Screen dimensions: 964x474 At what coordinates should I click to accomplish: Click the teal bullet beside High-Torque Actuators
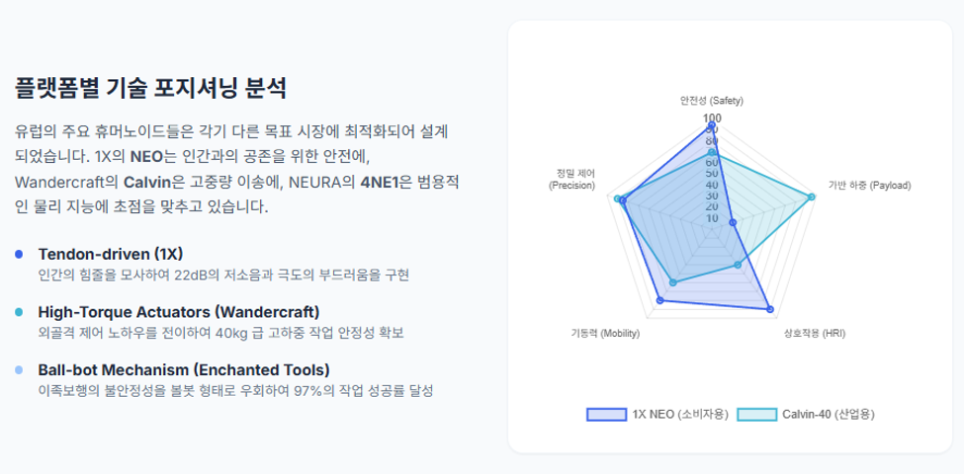pos(19,312)
